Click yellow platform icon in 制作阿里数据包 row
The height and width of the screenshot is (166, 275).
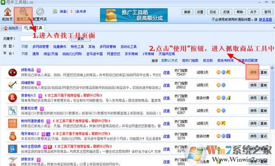point(224,123)
